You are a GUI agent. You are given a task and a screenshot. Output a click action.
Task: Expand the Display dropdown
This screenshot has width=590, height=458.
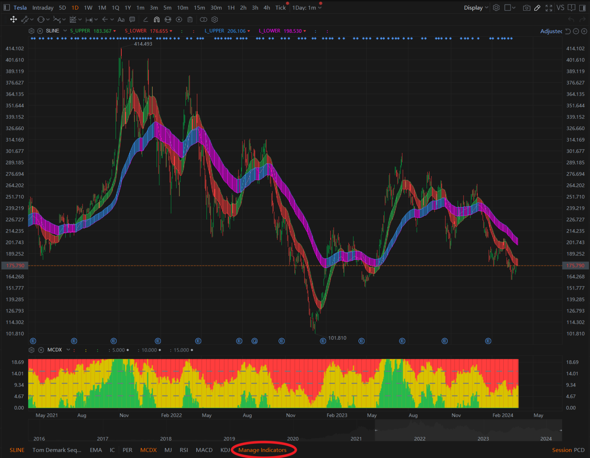pos(476,7)
